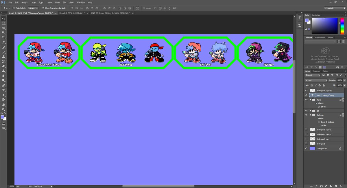Uncheck Show Transform Controls

tap(43, 8)
